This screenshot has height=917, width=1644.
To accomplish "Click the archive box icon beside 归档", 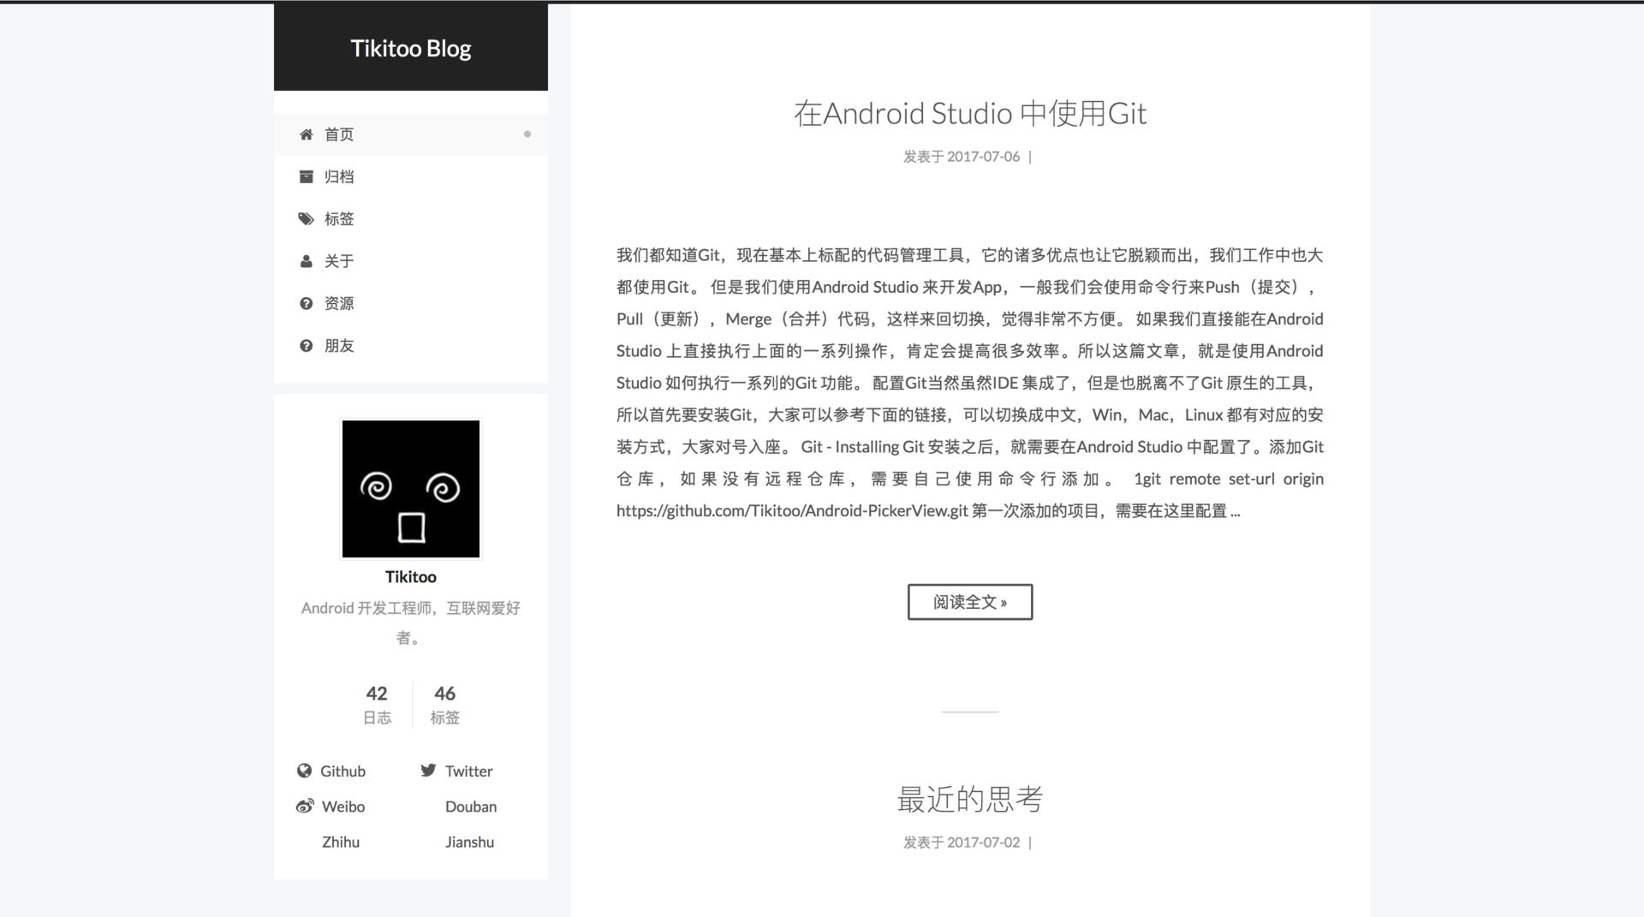I will [x=306, y=176].
